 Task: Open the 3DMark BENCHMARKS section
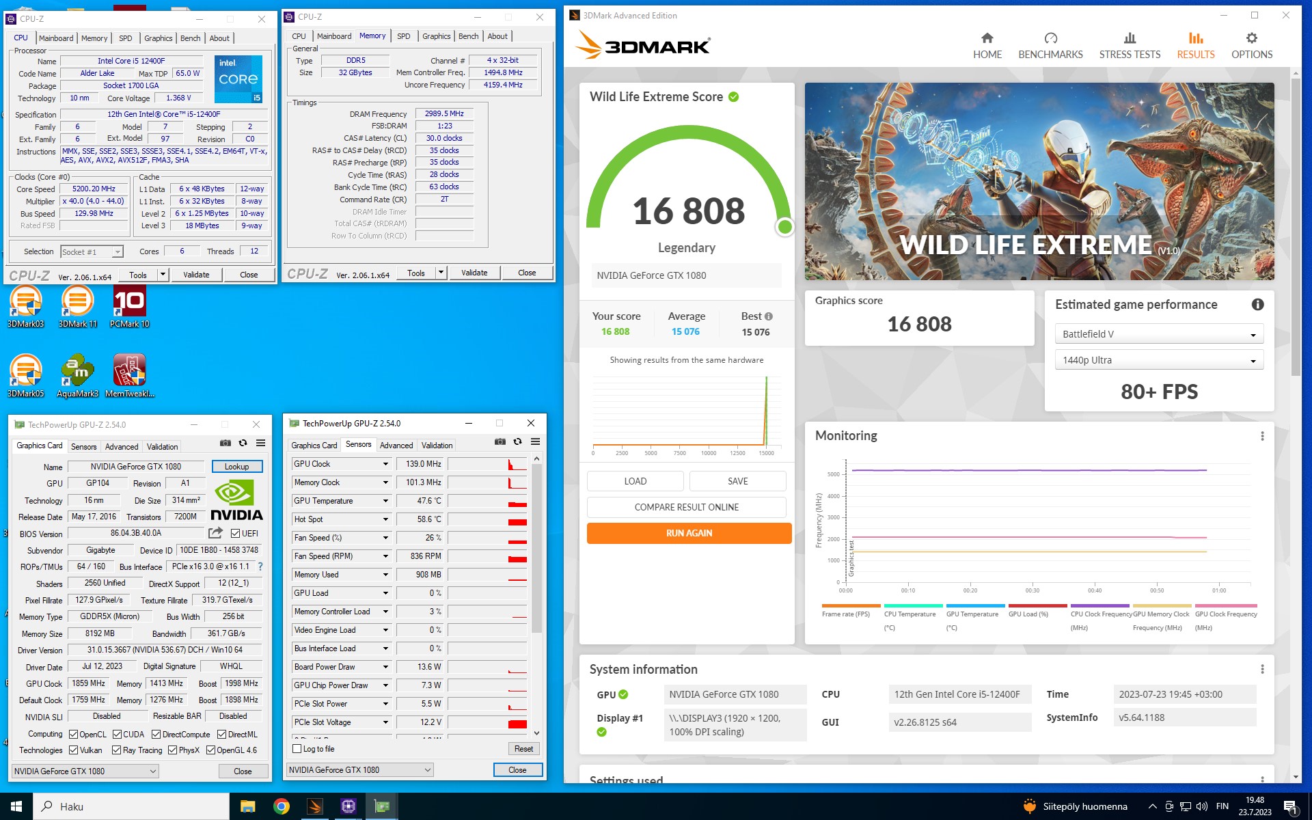tap(1050, 46)
